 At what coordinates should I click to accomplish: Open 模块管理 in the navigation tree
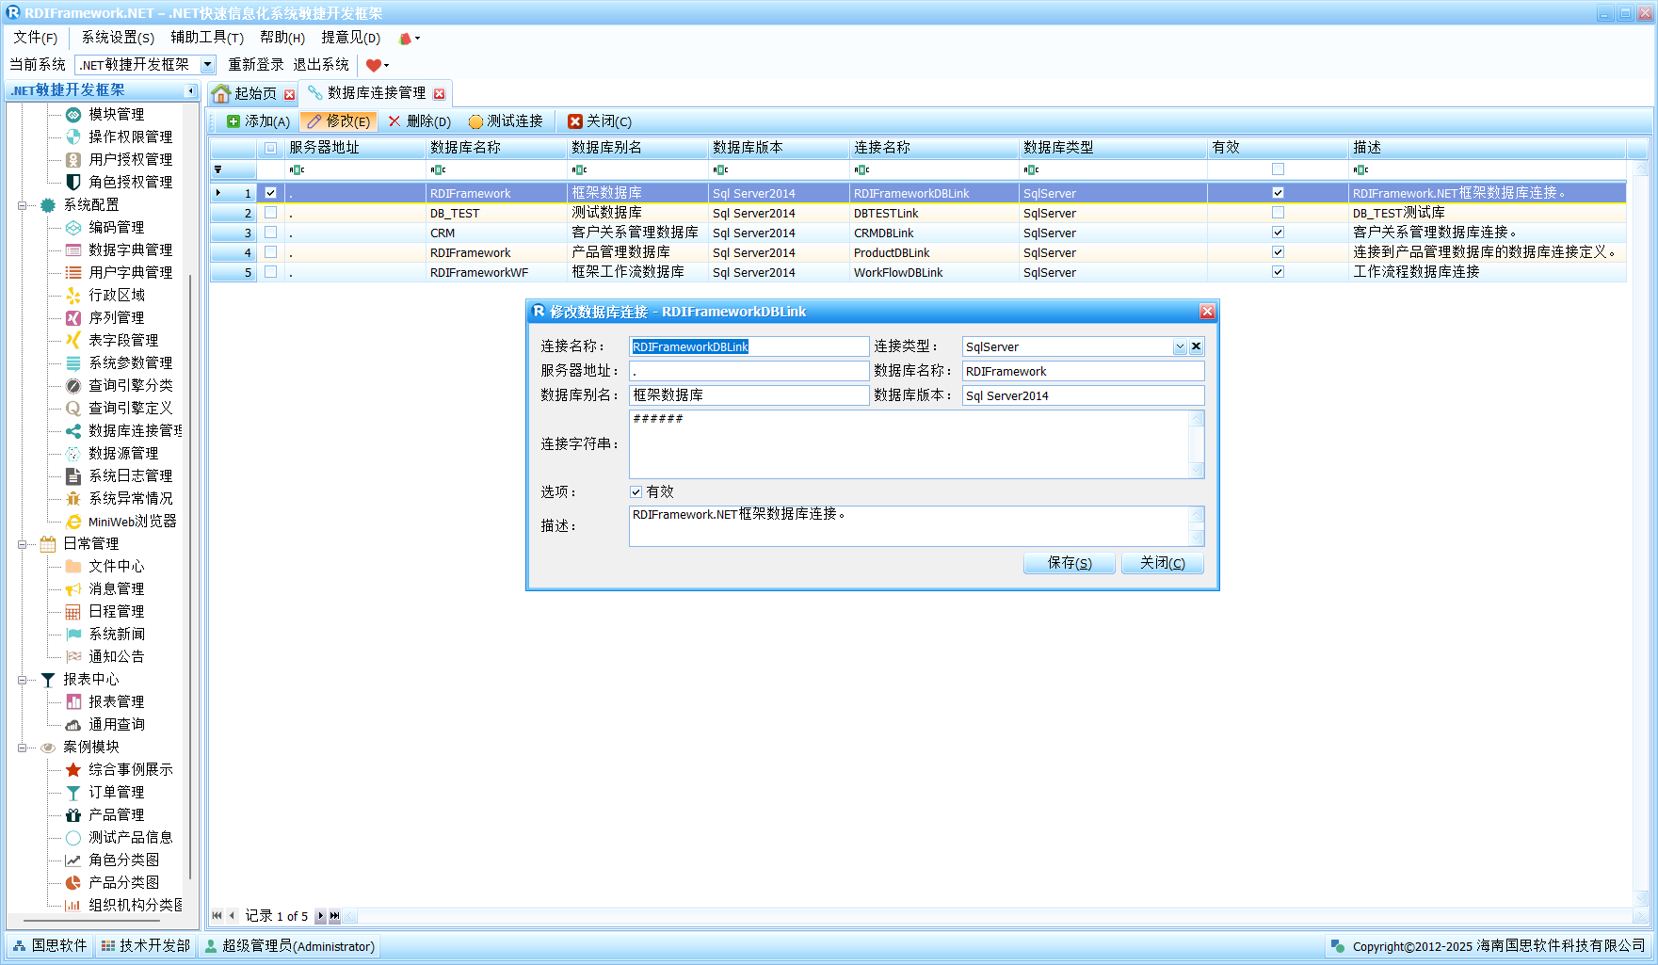tap(116, 114)
